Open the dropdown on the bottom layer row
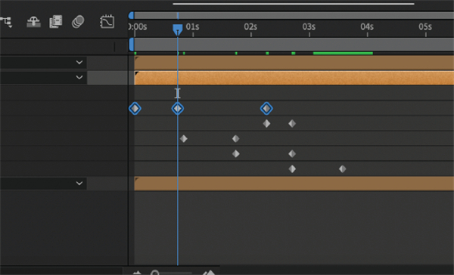Image resolution: width=454 pixels, height=275 pixels. 79,184
